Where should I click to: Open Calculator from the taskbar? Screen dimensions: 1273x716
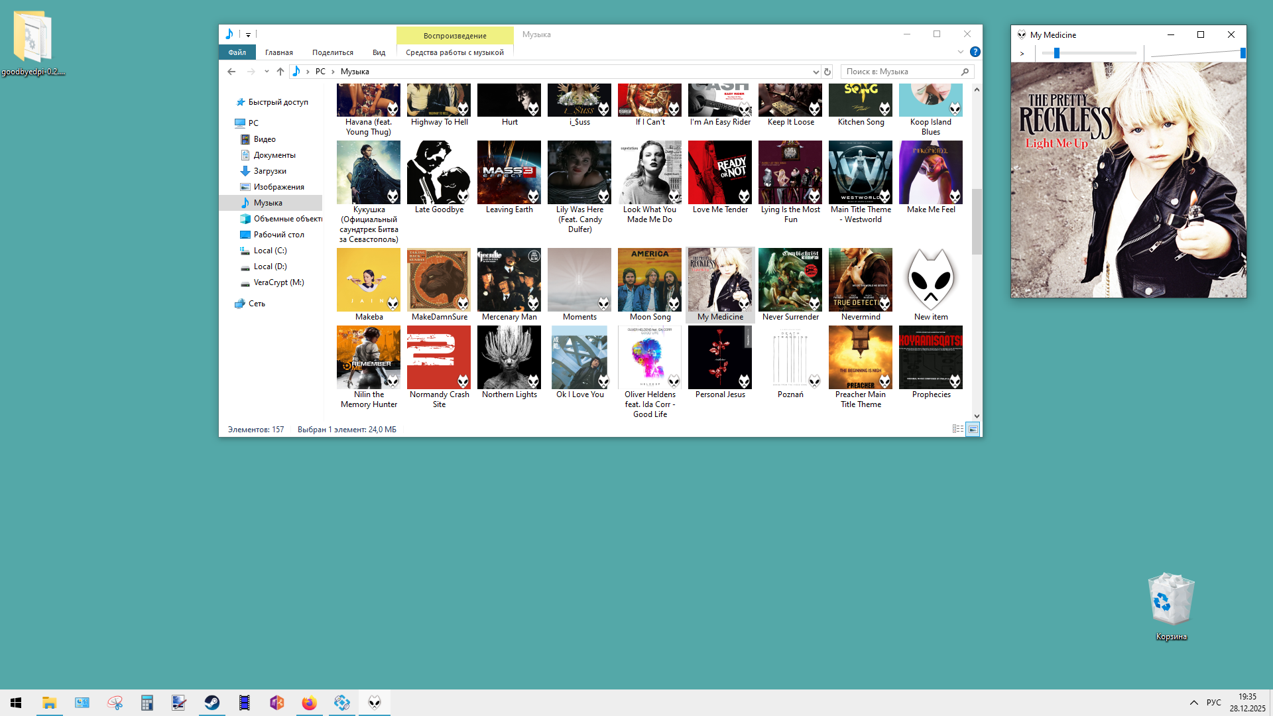(147, 703)
